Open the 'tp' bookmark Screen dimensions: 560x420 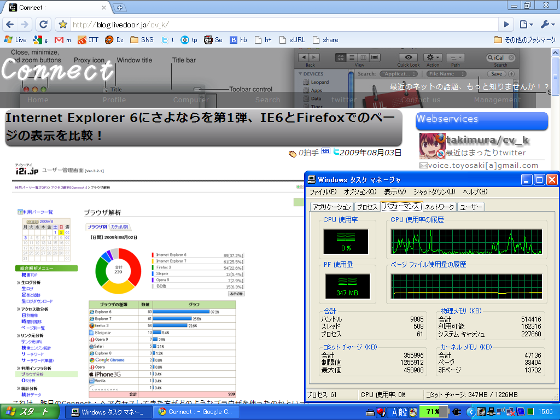point(189,39)
